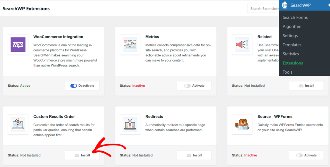Toggle off WooCommerce Integration switch
330x167 pixels.
click(73, 86)
